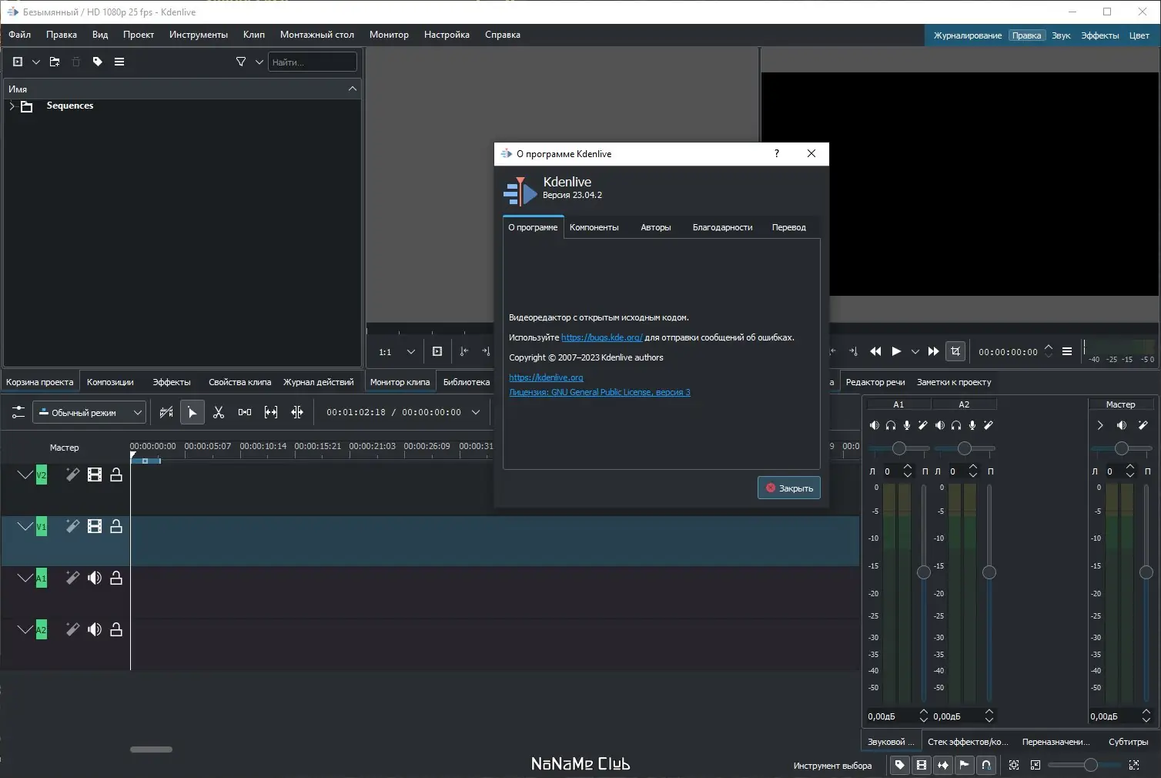
Task: Fast forward in the project monitor
Action: tap(933, 351)
